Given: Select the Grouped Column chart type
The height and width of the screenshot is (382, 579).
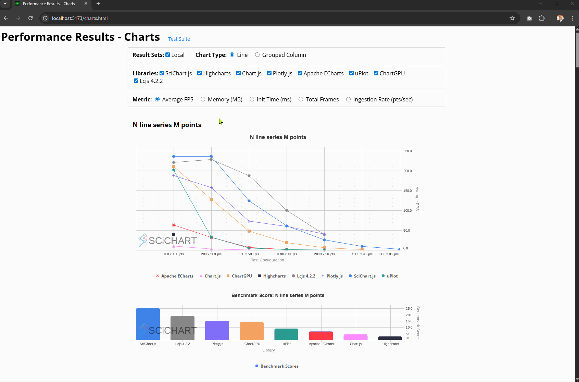Looking at the screenshot, I should click(257, 54).
